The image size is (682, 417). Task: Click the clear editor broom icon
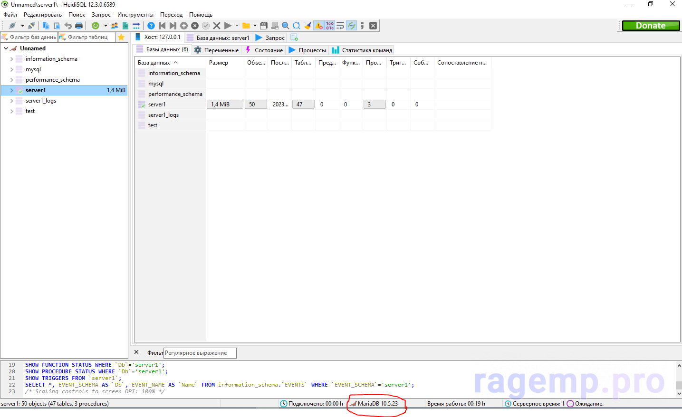coord(307,26)
